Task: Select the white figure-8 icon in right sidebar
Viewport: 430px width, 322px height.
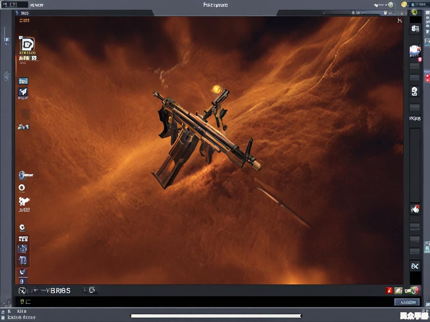Action: [x=415, y=91]
